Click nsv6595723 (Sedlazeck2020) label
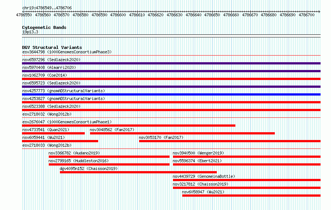 pyautogui.click(x=51, y=83)
